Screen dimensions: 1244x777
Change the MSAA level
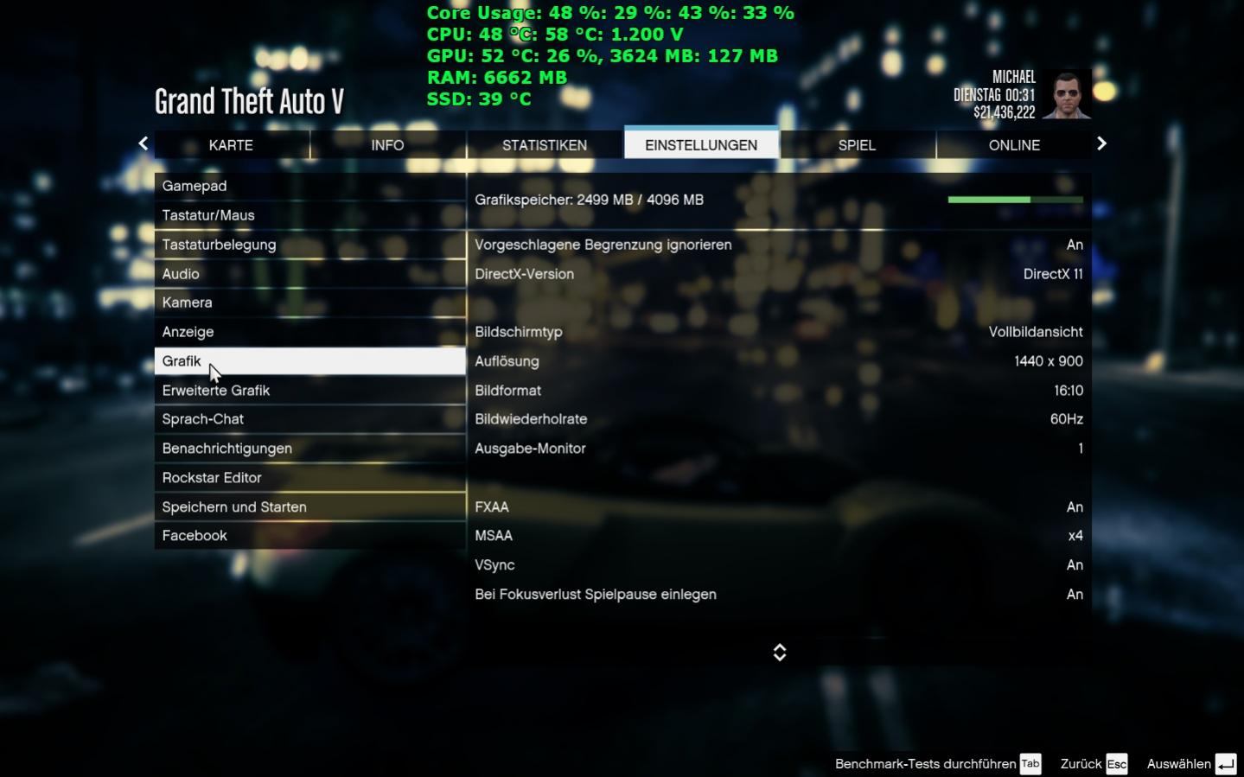coord(779,536)
